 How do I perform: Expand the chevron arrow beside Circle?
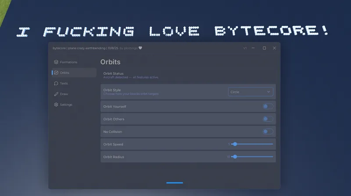coord(269,92)
